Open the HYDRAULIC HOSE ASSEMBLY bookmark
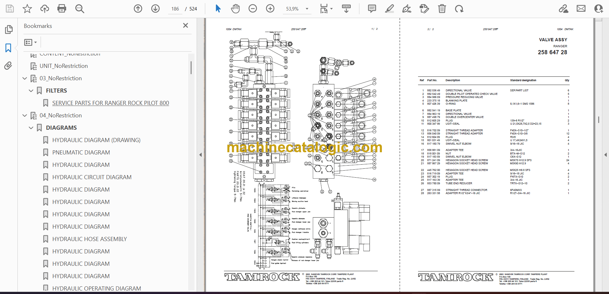Viewport: 609px width, 294px height. click(90, 239)
